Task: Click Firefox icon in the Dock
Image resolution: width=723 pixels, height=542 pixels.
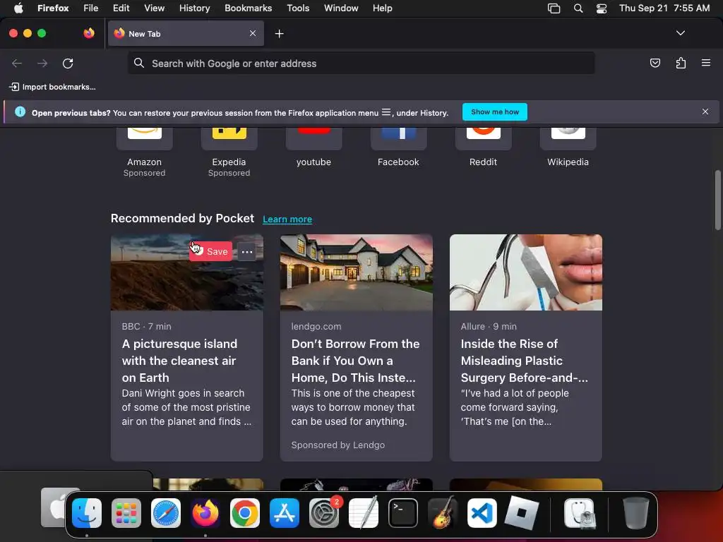Action: 205,512
